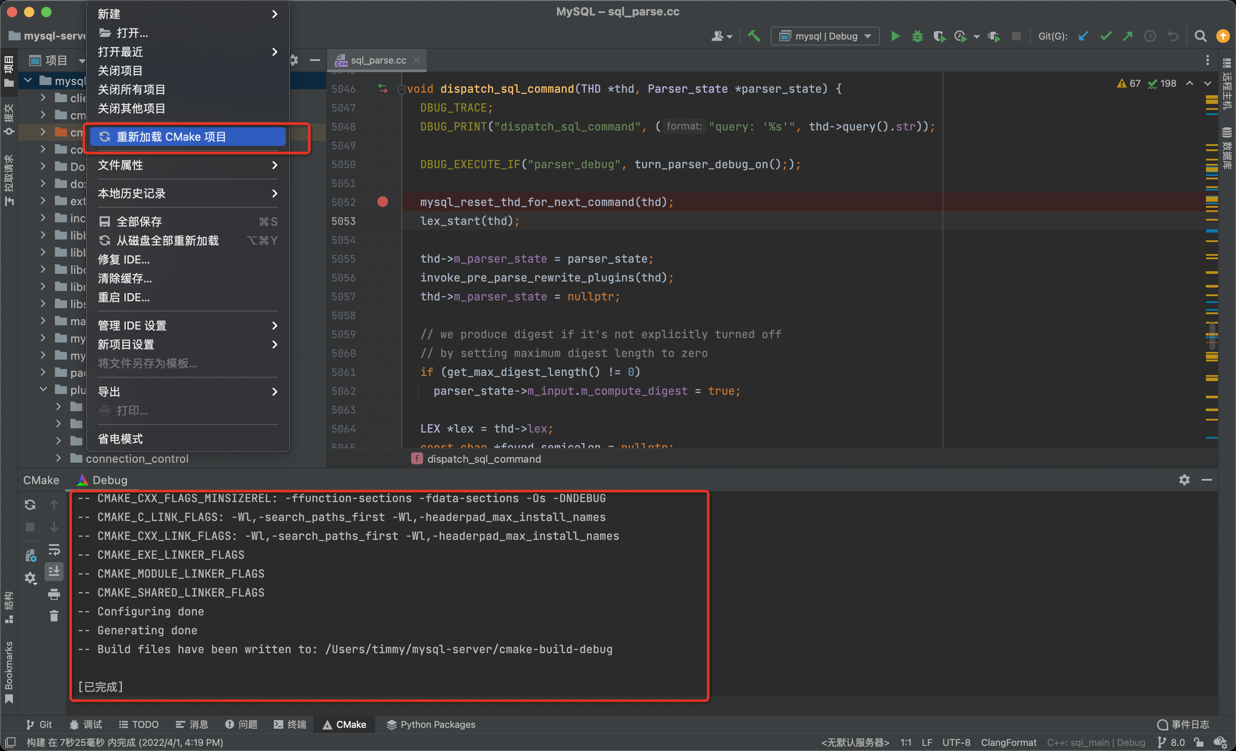The height and width of the screenshot is (751, 1236).
Task: Select 省电模式 menu item
Action: 188,439
